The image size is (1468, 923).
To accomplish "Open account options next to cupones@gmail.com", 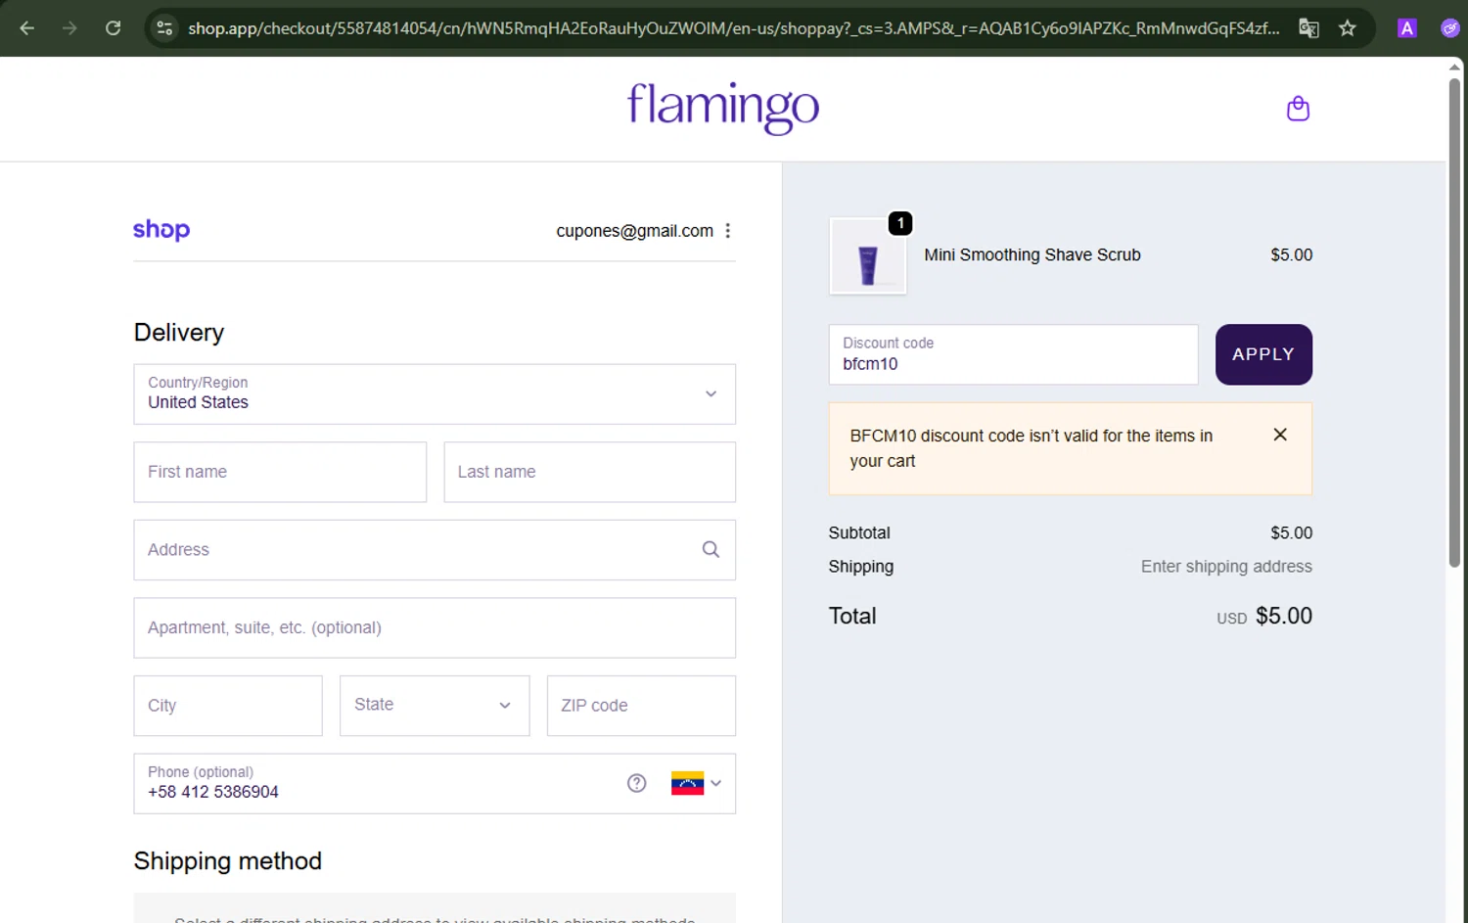I will tap(727, 231).
